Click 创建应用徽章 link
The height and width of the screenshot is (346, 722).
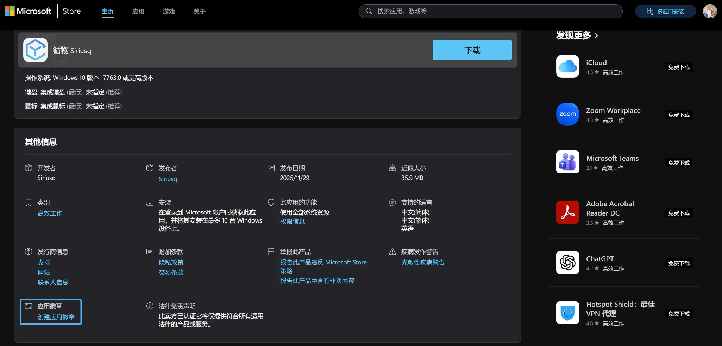point(56,317)
